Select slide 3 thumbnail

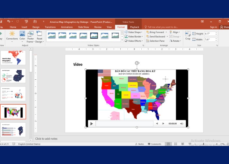click(x=13, y=94)
